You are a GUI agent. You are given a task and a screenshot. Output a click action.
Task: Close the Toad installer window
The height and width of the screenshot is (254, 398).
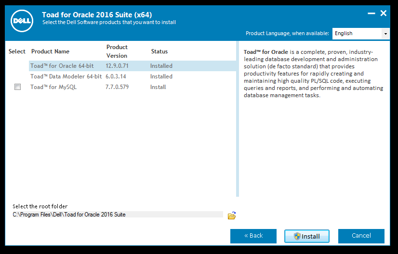(x=384, y=13)
